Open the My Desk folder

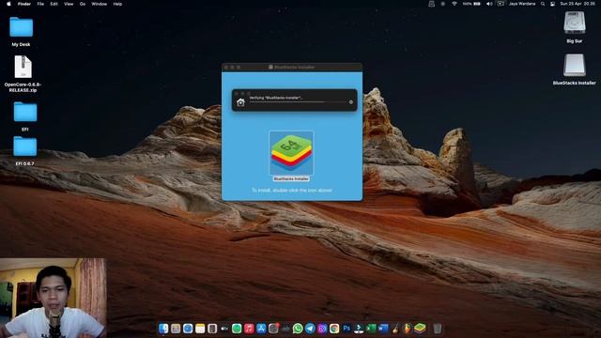click(x=21, y=27)
